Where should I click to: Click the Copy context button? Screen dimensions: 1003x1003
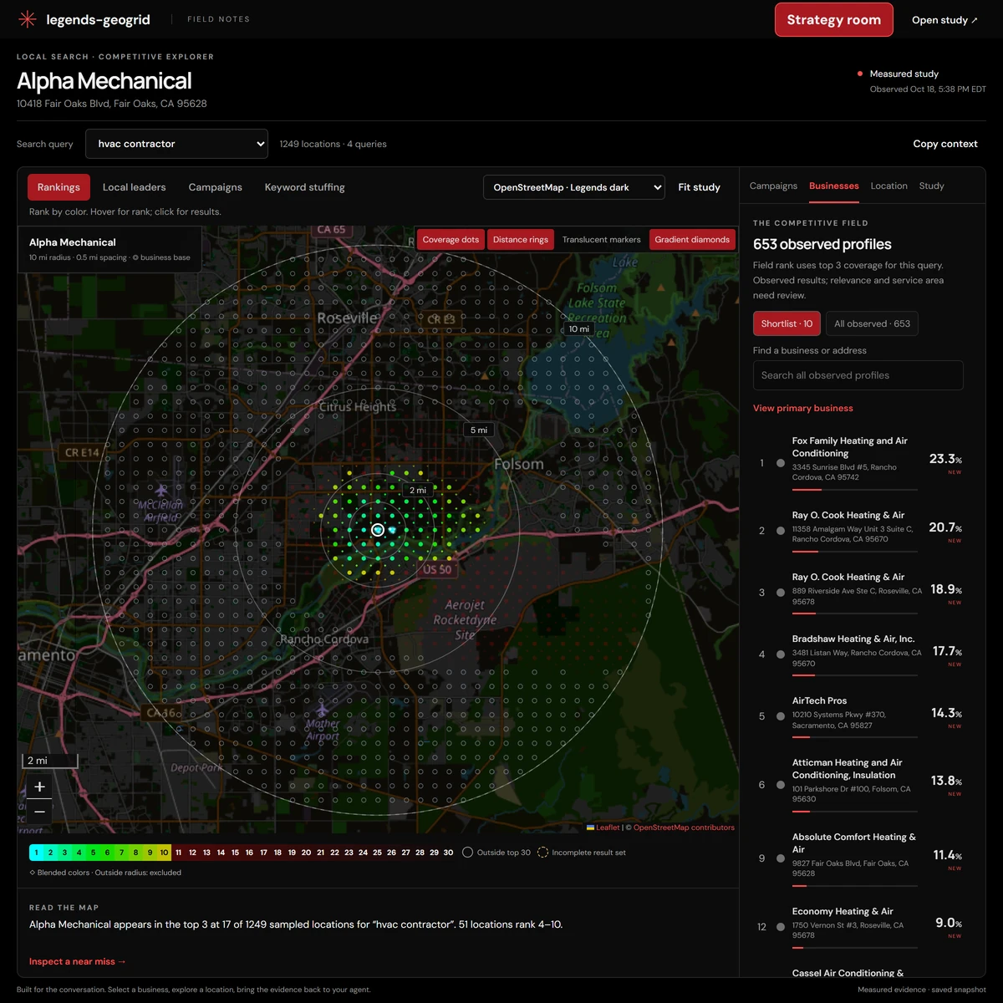point(945,144)
